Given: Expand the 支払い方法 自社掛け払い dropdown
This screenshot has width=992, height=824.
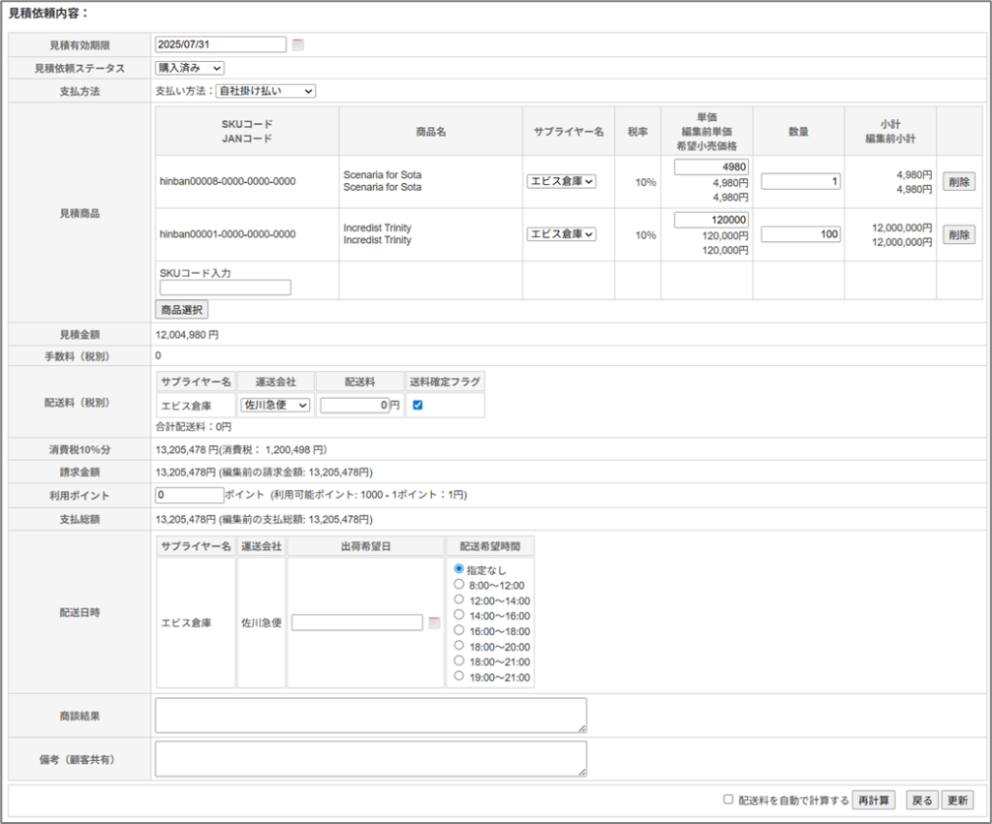Looking at the screenshot, I should tap(265, 91).
